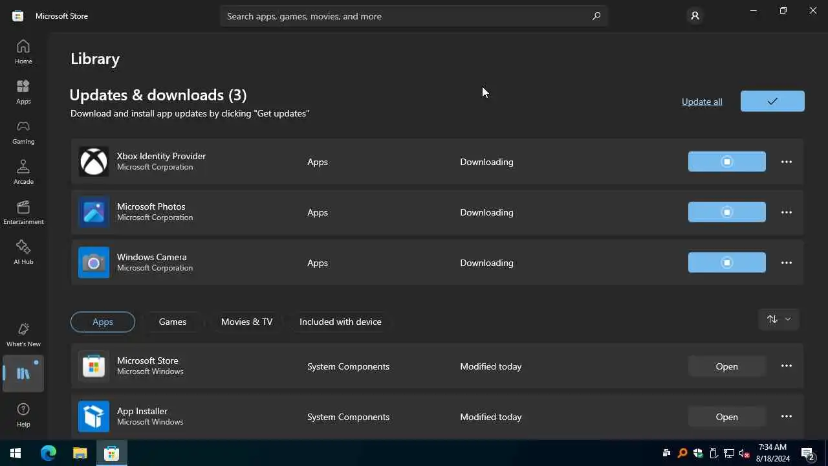The height and width of the screenshot is (466, 828).
Task: Click Downloading status for Microsoft Photos
Action: click(486, 212)
